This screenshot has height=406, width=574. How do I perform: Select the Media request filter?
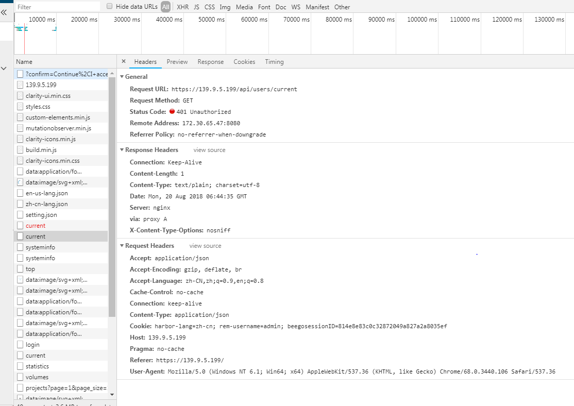[x=244, y=7]
